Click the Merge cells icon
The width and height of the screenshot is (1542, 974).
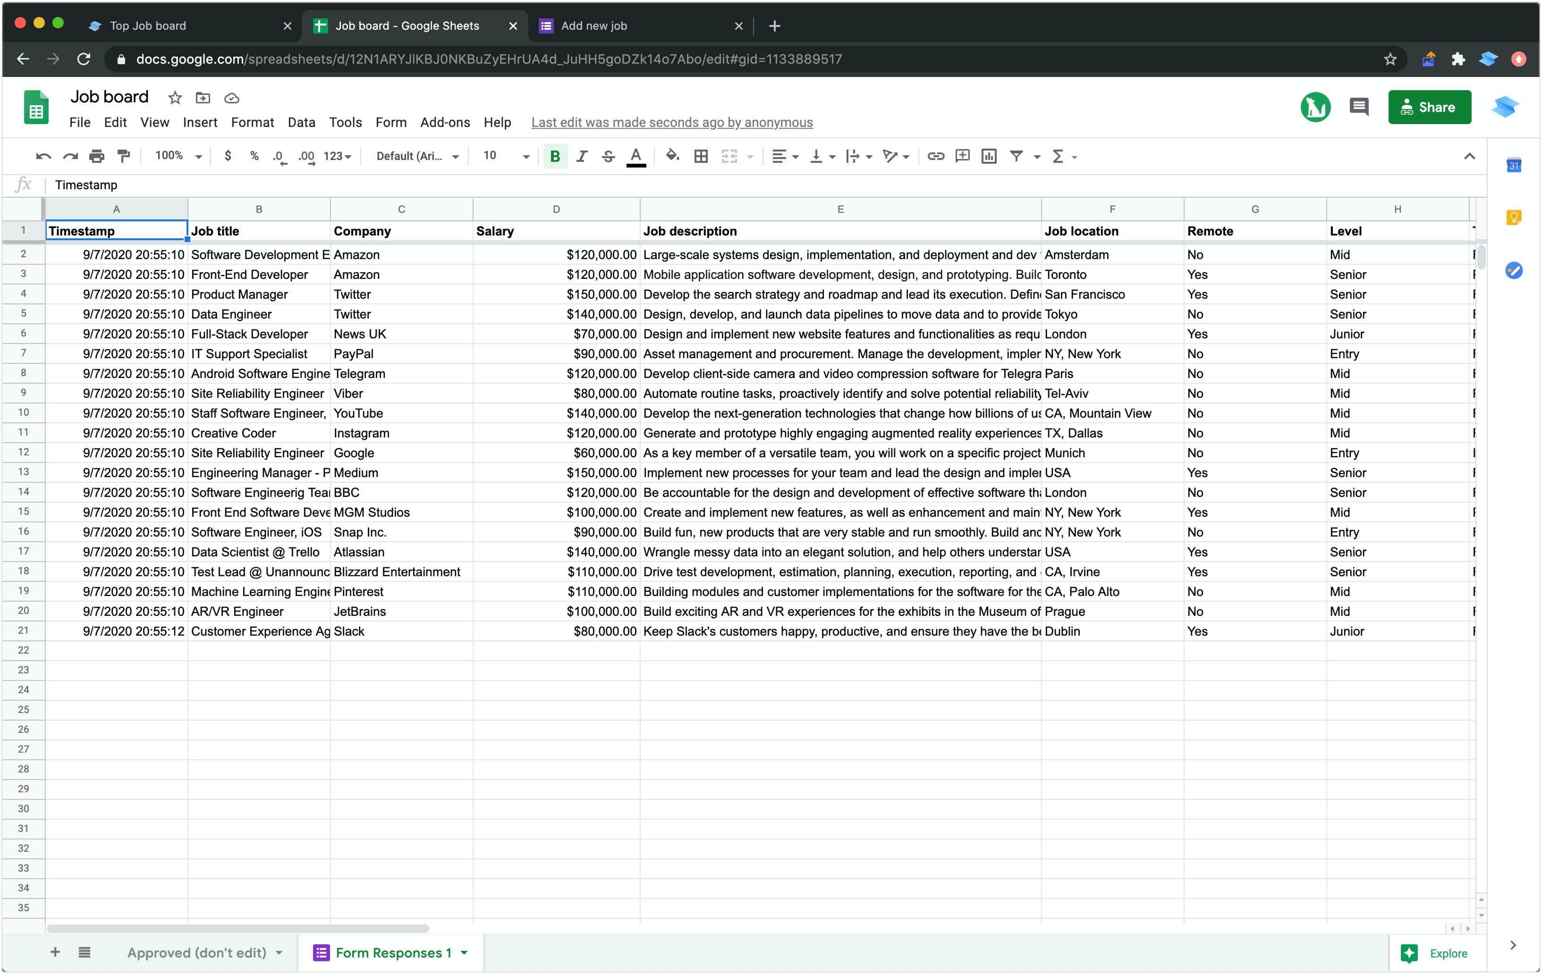[x=729, y=156]
